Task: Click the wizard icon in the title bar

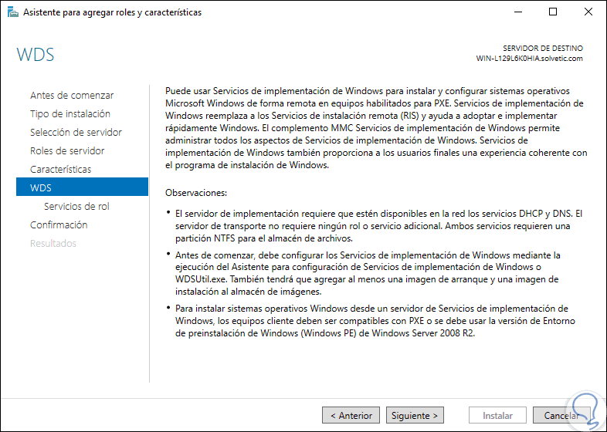Action: 13,12
